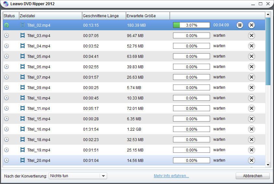
Task: Click the film icon of Titel_18.mp4
Action: [22, 139]
